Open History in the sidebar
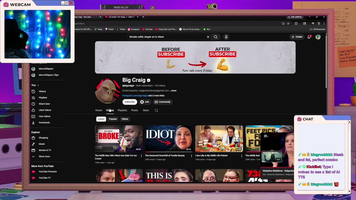This screenshot has width=356, height=200. [42, 91]
